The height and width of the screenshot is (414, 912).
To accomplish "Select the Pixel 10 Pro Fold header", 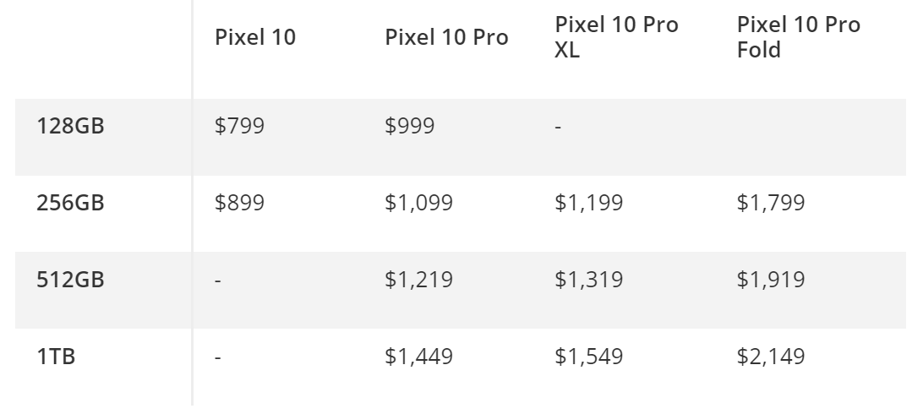I will [798, 38].
